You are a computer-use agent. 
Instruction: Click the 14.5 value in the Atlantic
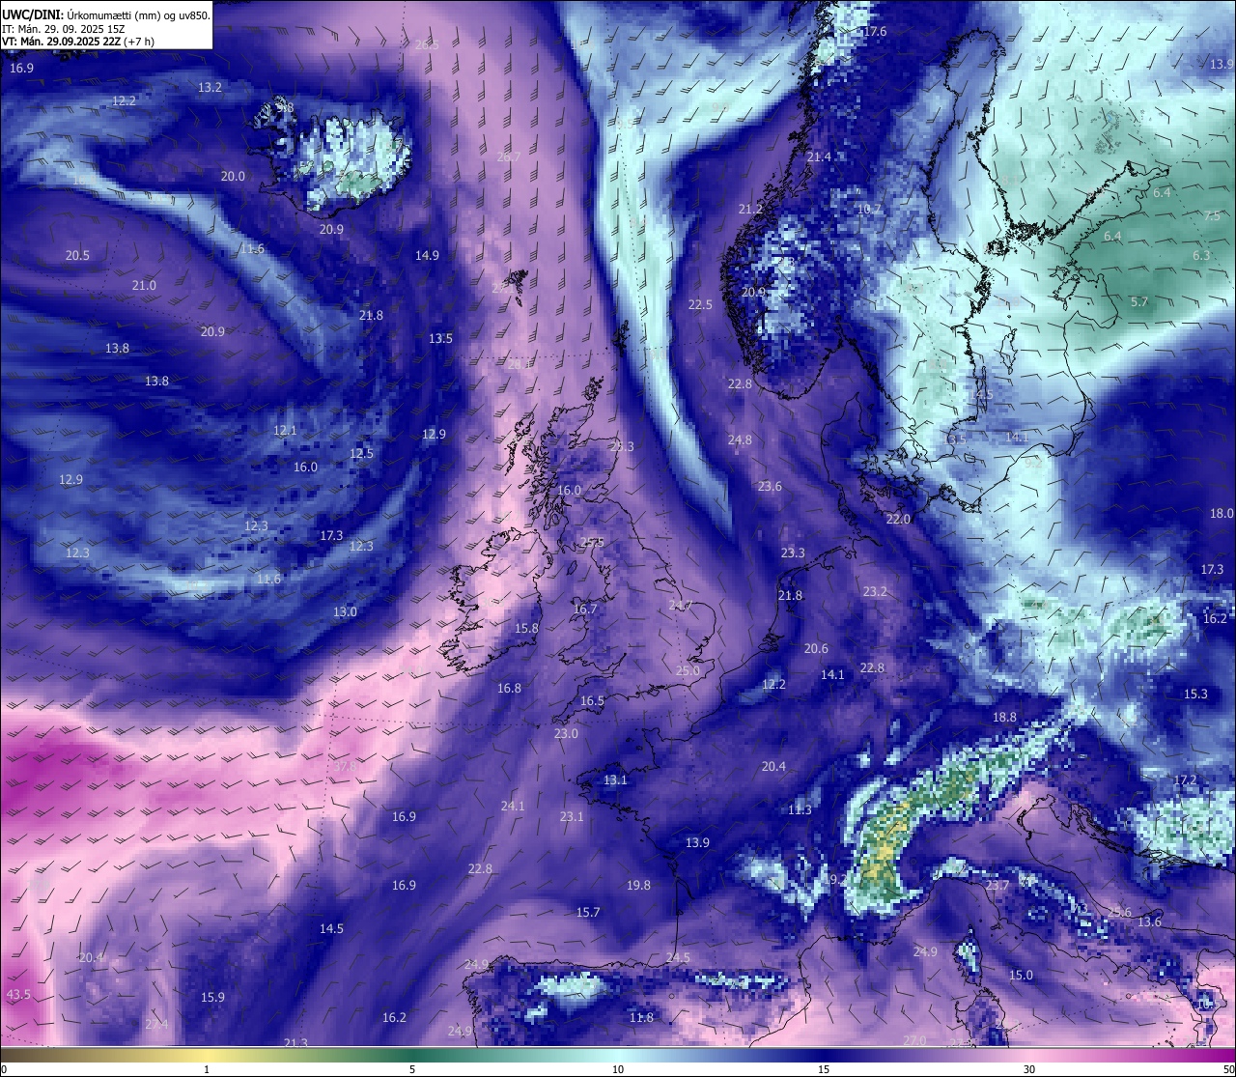(331, 928)
